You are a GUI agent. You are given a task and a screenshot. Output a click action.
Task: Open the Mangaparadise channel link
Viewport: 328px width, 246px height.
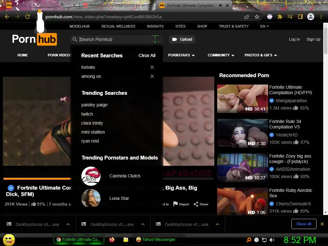291,101
